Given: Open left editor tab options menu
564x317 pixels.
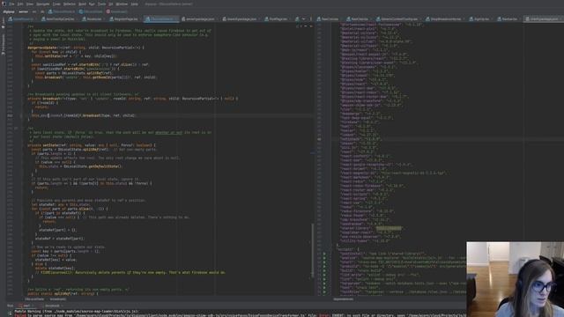Looking at the screenshot, I should click(x=311, y=18).
